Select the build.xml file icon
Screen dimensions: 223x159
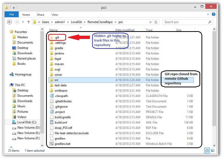coord(52,123)
